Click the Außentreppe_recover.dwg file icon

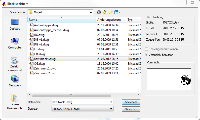tap(31, 30)
